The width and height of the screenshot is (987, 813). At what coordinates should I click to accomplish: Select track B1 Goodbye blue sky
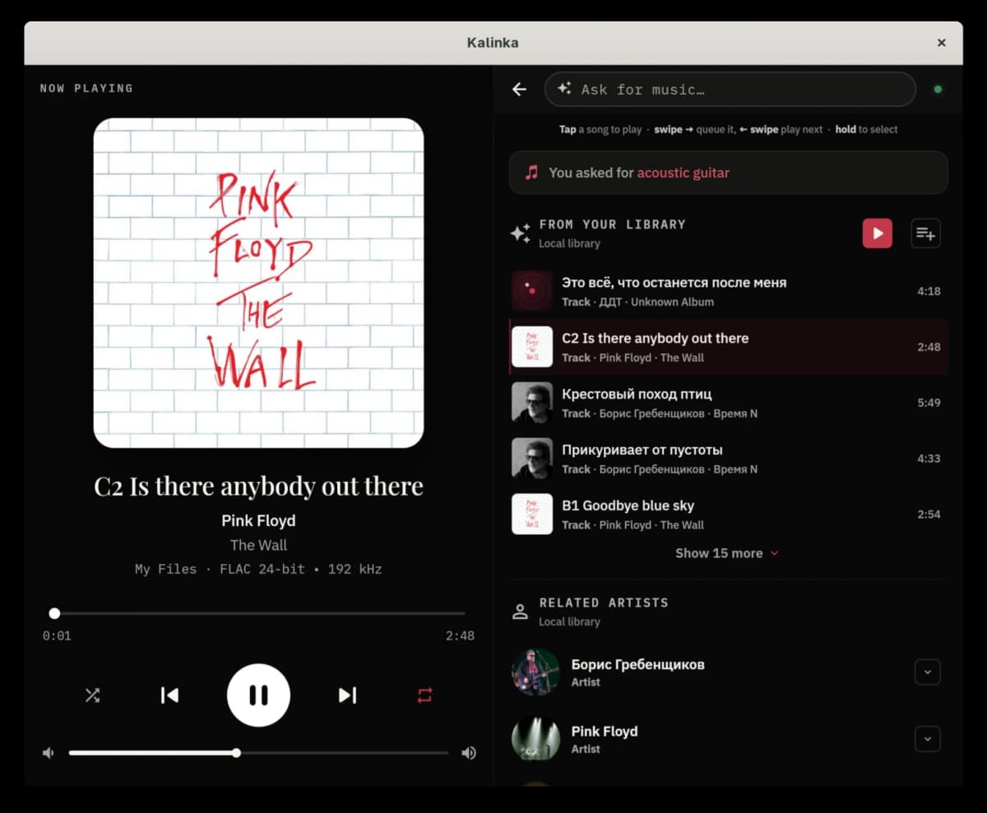pyautogui.click(x=729, y=515)
